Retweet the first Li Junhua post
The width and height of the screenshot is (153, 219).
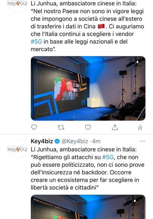[x=61, y=127]
